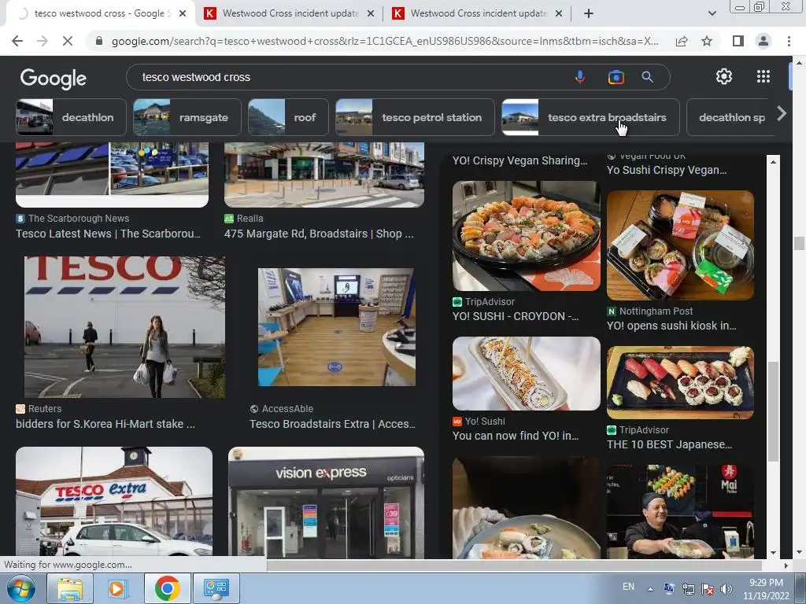The height and width of the screenshot is (604, 806).
Task: Open You can now find YO! link
Action: 516,436
